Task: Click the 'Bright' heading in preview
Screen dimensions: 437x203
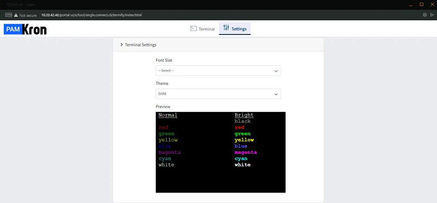Action: point(244,115)
